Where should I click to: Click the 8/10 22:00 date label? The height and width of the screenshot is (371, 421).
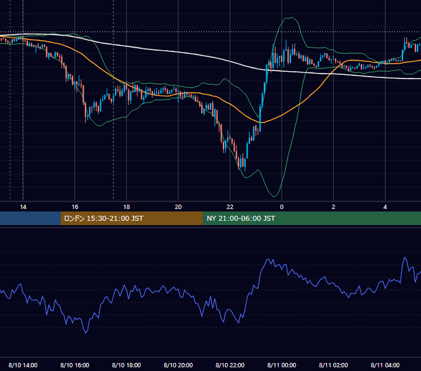[230, 365]
